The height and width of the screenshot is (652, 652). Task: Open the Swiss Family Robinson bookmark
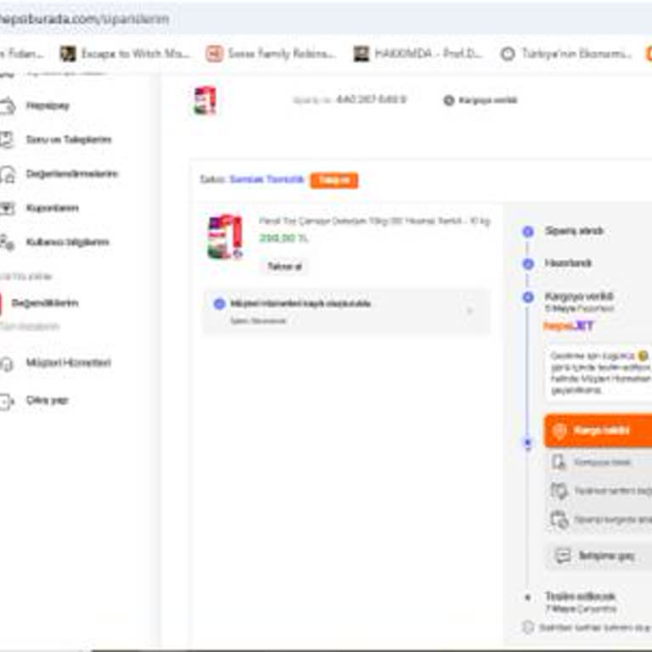click(x=271, y=53)
